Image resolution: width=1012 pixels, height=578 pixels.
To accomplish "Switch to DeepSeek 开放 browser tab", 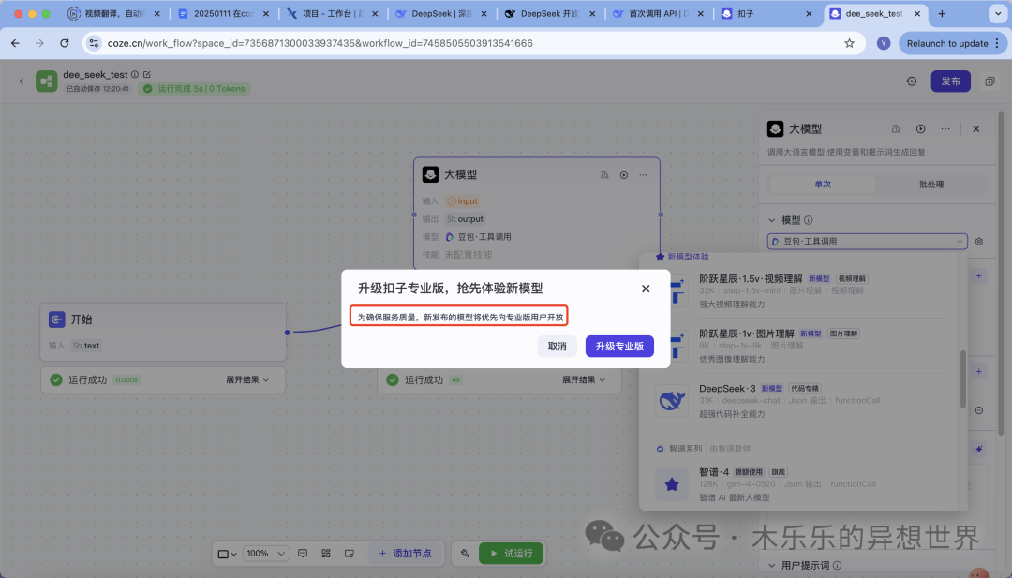I will coord(550,13).
